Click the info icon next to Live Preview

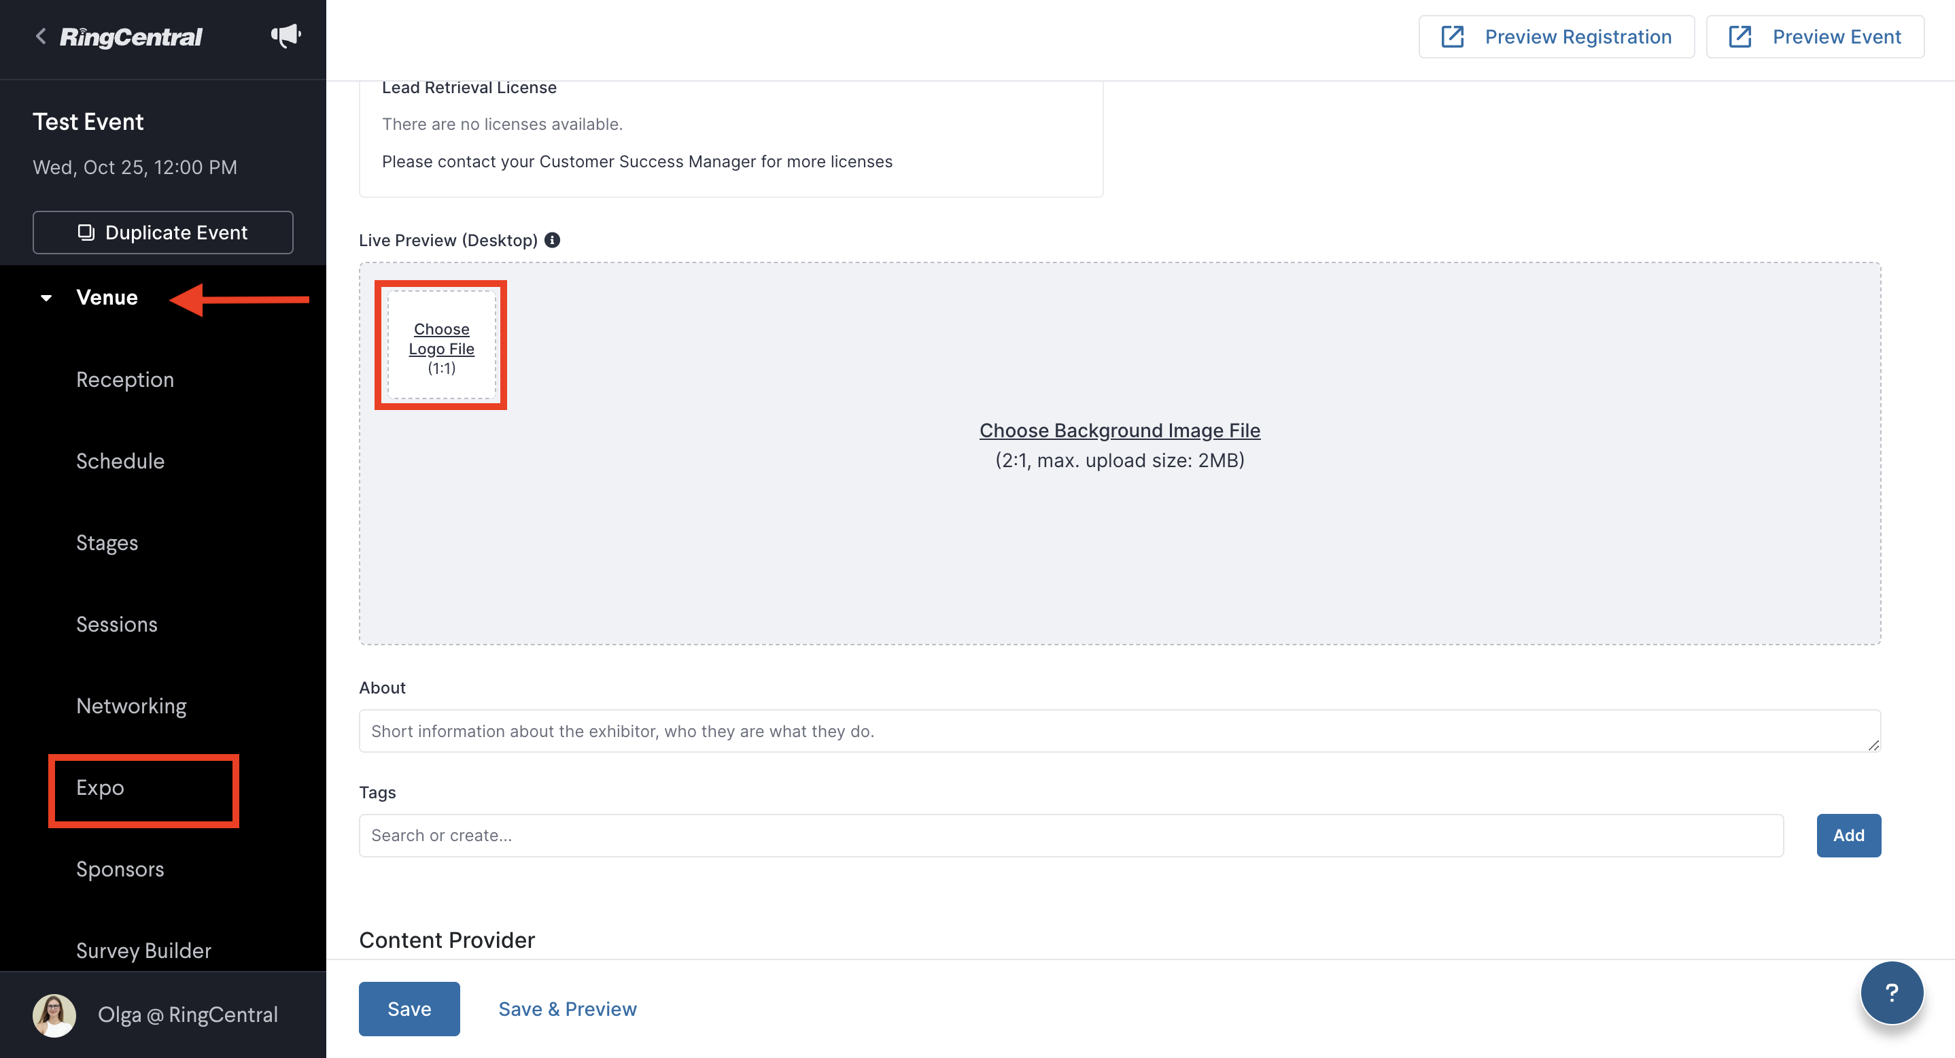pyautogui.click(x=553, y=240)
